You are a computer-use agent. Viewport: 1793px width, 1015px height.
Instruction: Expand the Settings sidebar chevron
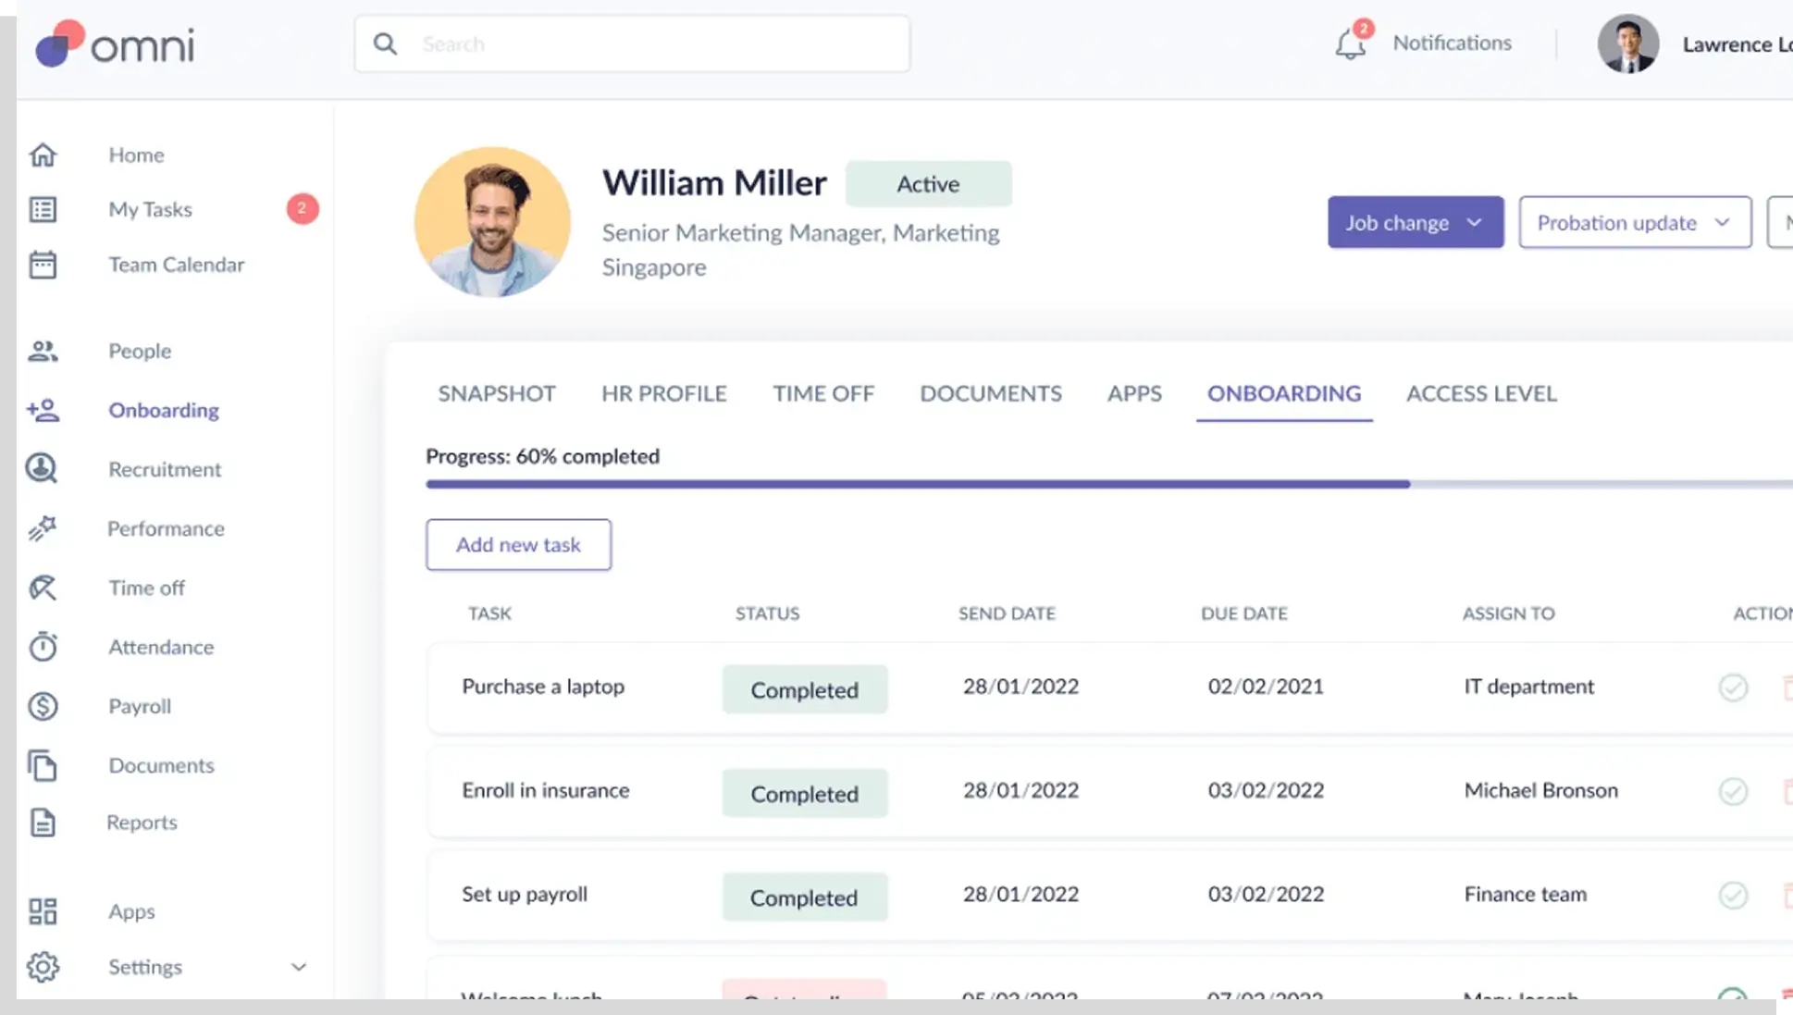tap(299, 967)
